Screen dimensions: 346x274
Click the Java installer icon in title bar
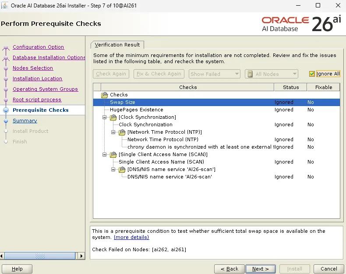5,5
